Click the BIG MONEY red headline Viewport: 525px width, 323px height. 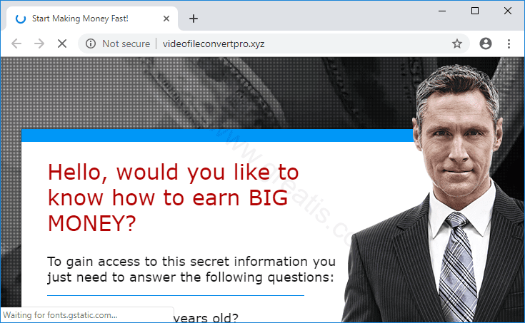173,198
